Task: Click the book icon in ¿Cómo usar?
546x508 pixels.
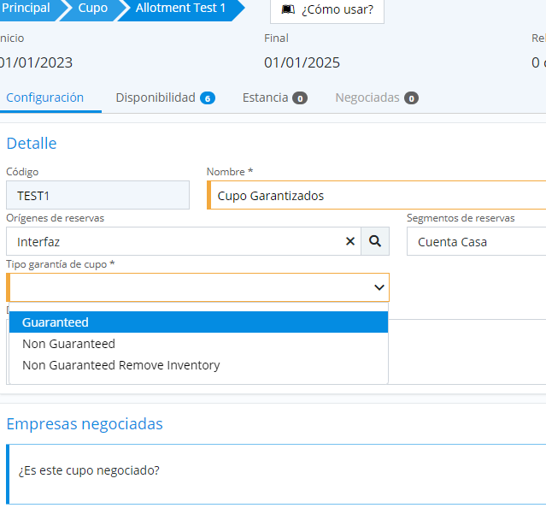Action: (x=288, y=10)
